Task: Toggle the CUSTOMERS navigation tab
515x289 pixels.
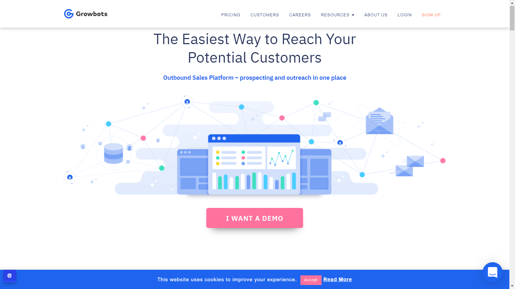Action: [x=264, y=15]
